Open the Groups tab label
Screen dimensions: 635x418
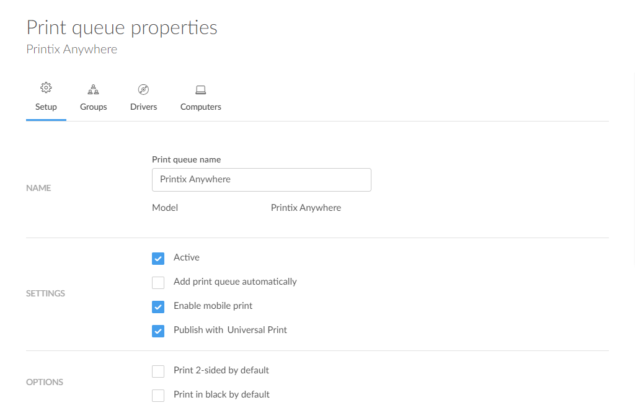point(93,107)
